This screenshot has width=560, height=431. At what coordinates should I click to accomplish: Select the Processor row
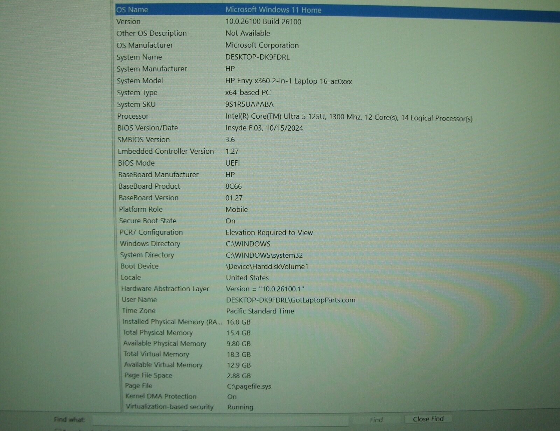pyautogui.click(x=133, y=116)
